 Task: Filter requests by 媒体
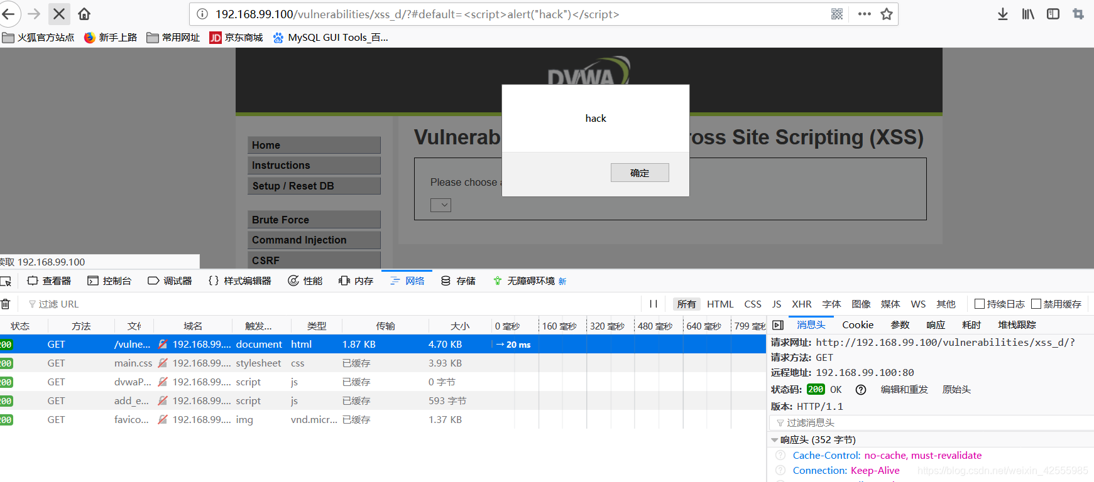(x=890, y=304)
